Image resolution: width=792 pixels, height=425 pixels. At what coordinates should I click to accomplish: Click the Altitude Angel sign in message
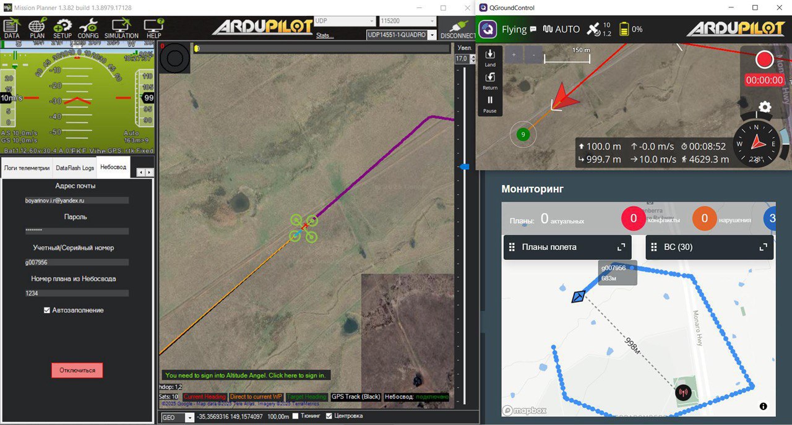(246, 375)
